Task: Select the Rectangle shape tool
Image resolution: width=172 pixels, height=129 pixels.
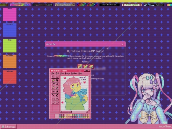Action: point(53,99)
